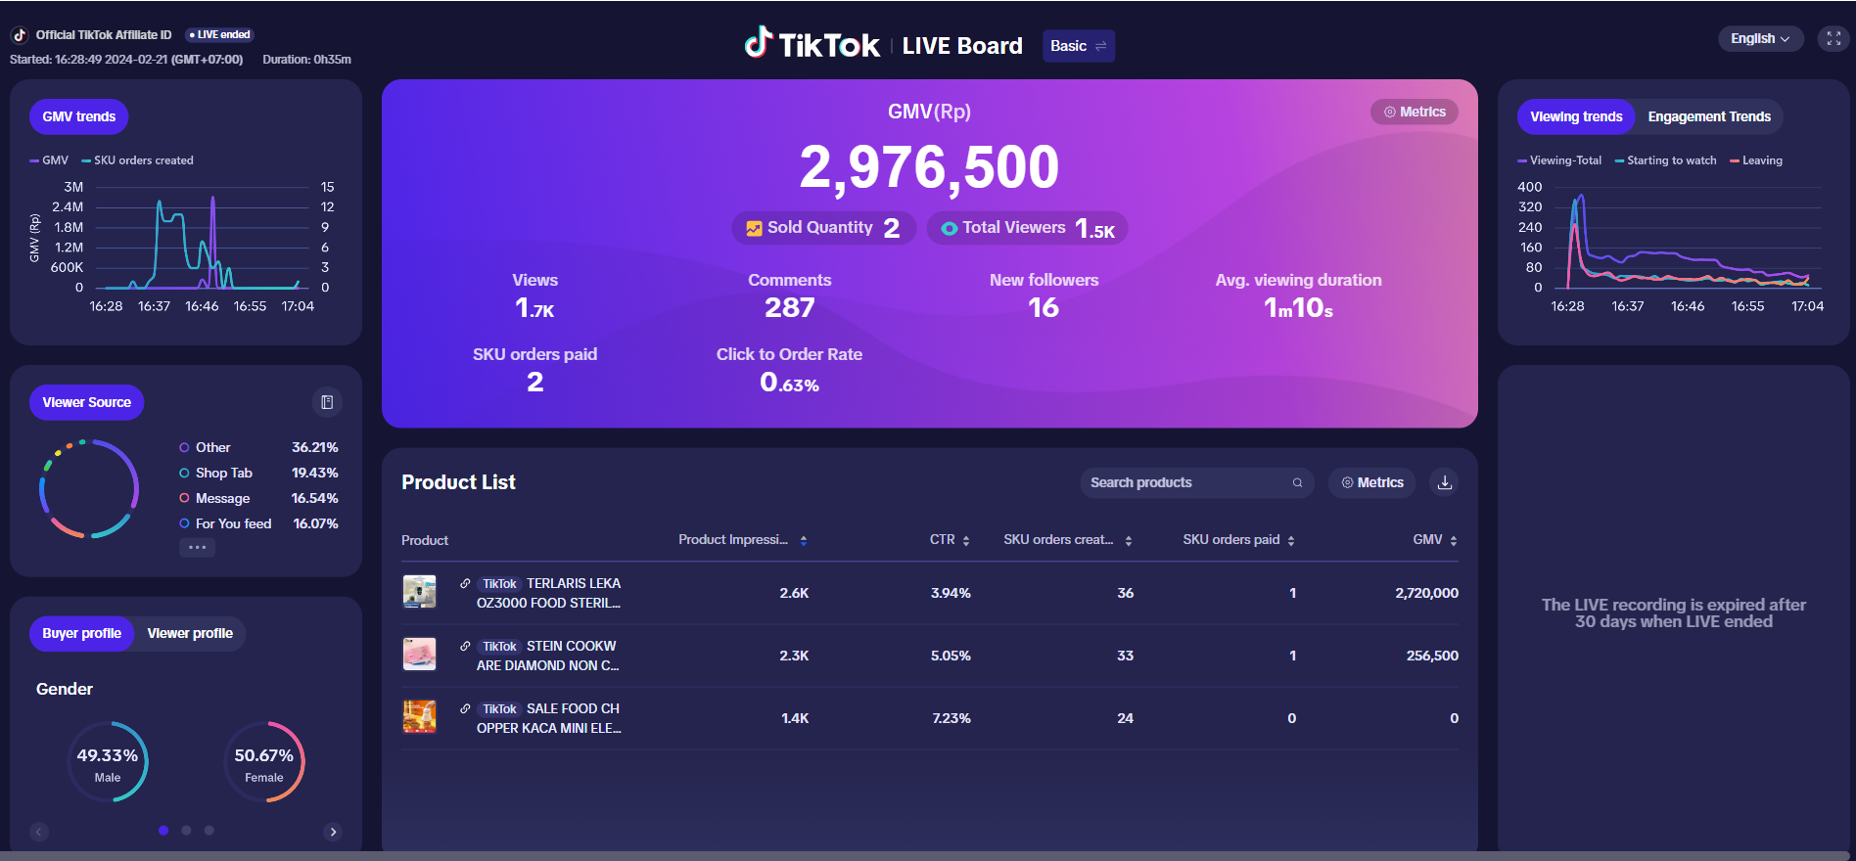Screen dimensions: 1856x861
Task: Open Viewer Source details icon
Action: [x=327, y=402]
